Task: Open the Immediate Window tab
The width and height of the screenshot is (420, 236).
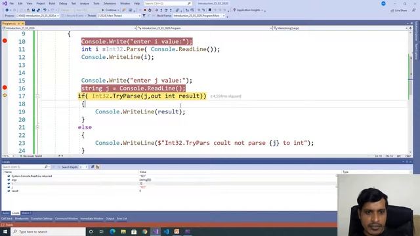Action: (x=92, y=218)
